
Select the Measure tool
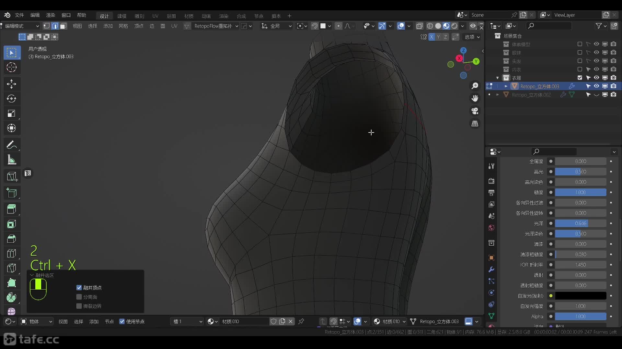pyautogui.click(x=12, y=160)
